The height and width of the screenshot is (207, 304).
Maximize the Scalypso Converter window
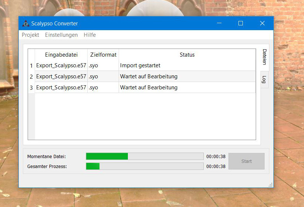[241, 23]
